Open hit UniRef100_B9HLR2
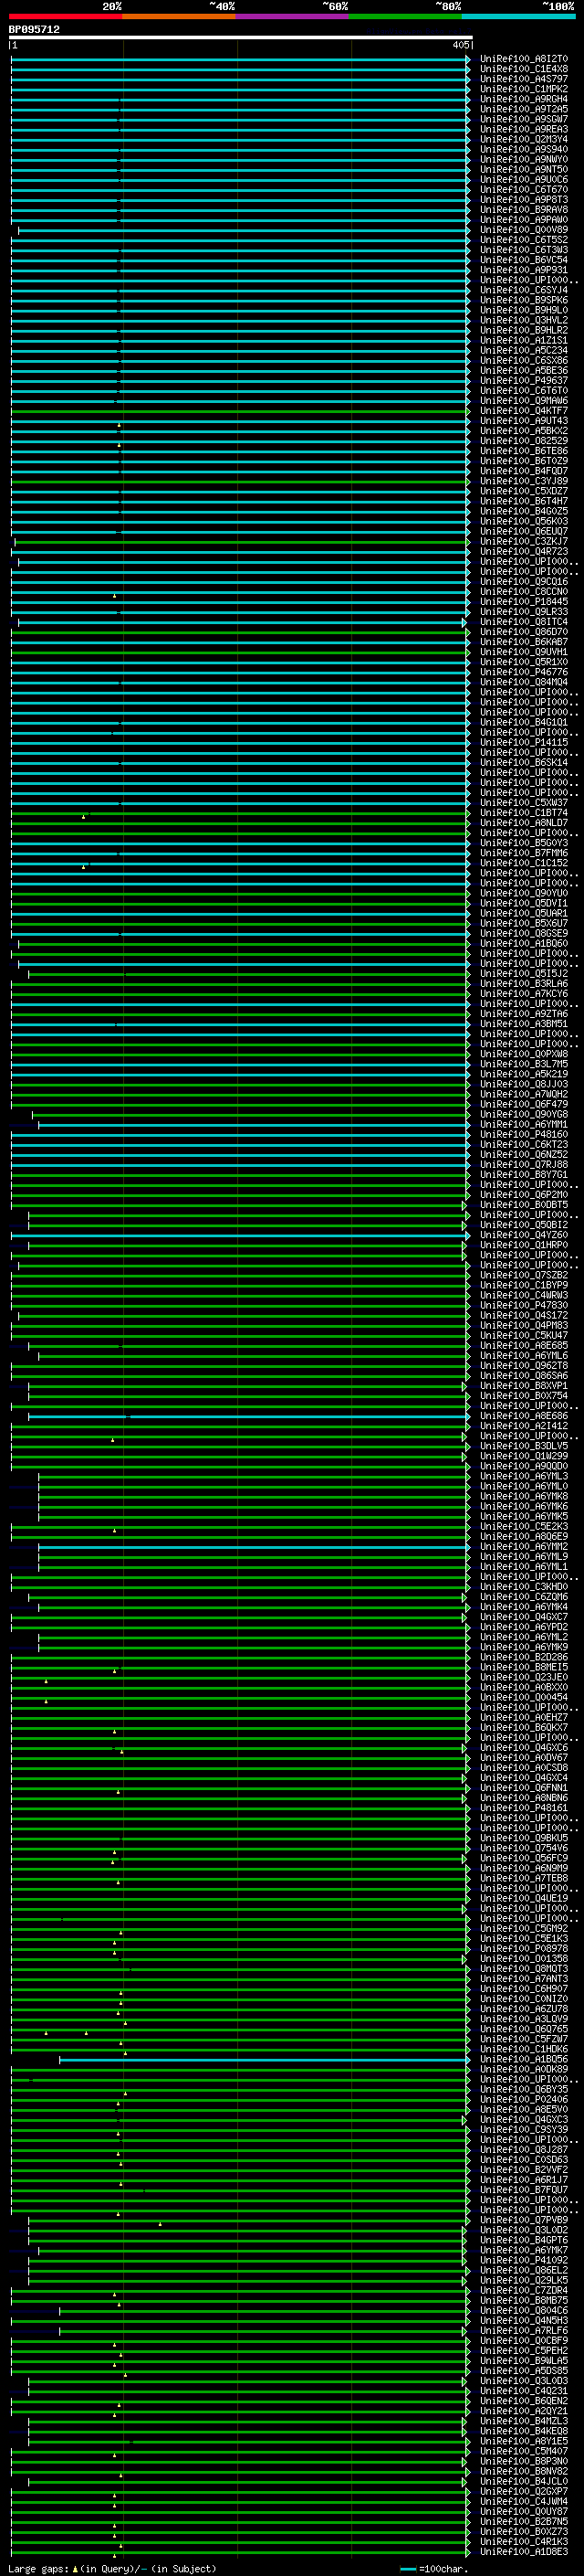This screenshot has width=584, height=2576. (524, 330)
